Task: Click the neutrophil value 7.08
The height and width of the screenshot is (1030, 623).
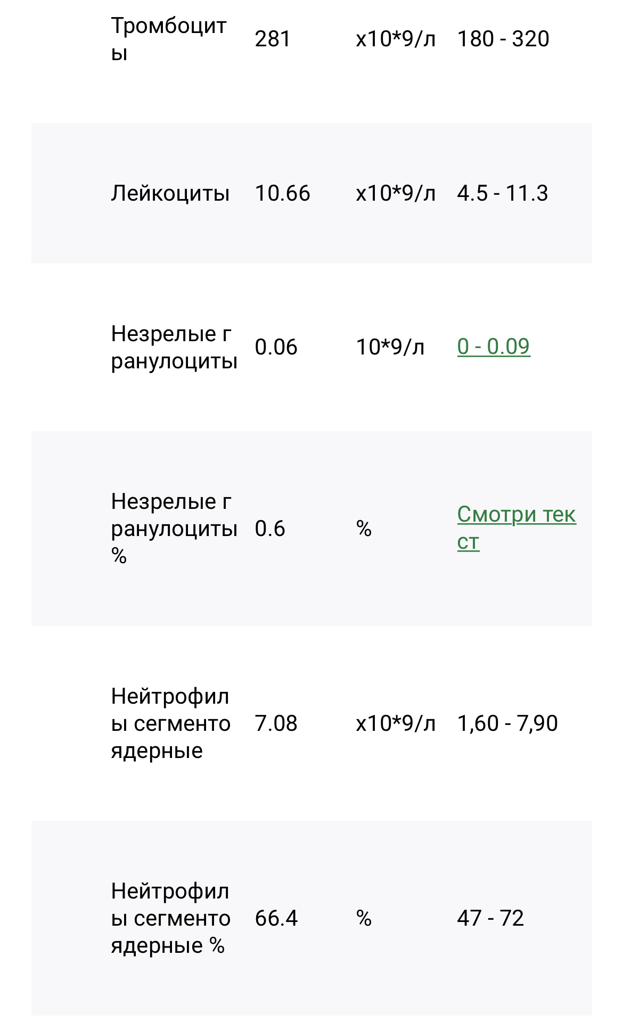Action: [276, 723]
